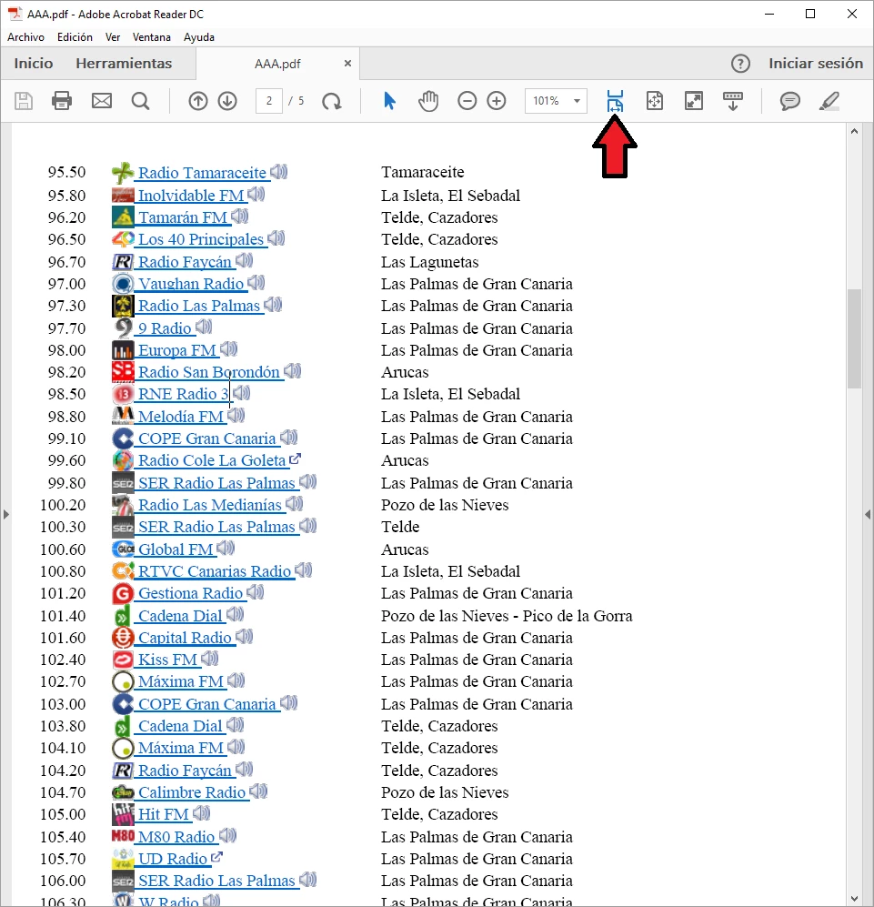This screenshot has width=874, height=907.
Task: Select the highlighter pen tool
Action: tap(829, 101)
